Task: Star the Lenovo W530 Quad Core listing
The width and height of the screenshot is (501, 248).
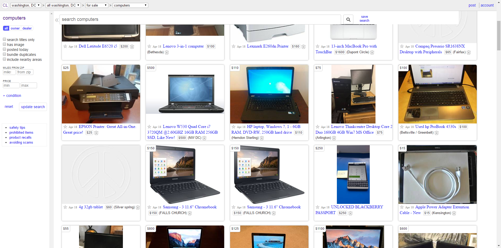Action: (149, 127)
